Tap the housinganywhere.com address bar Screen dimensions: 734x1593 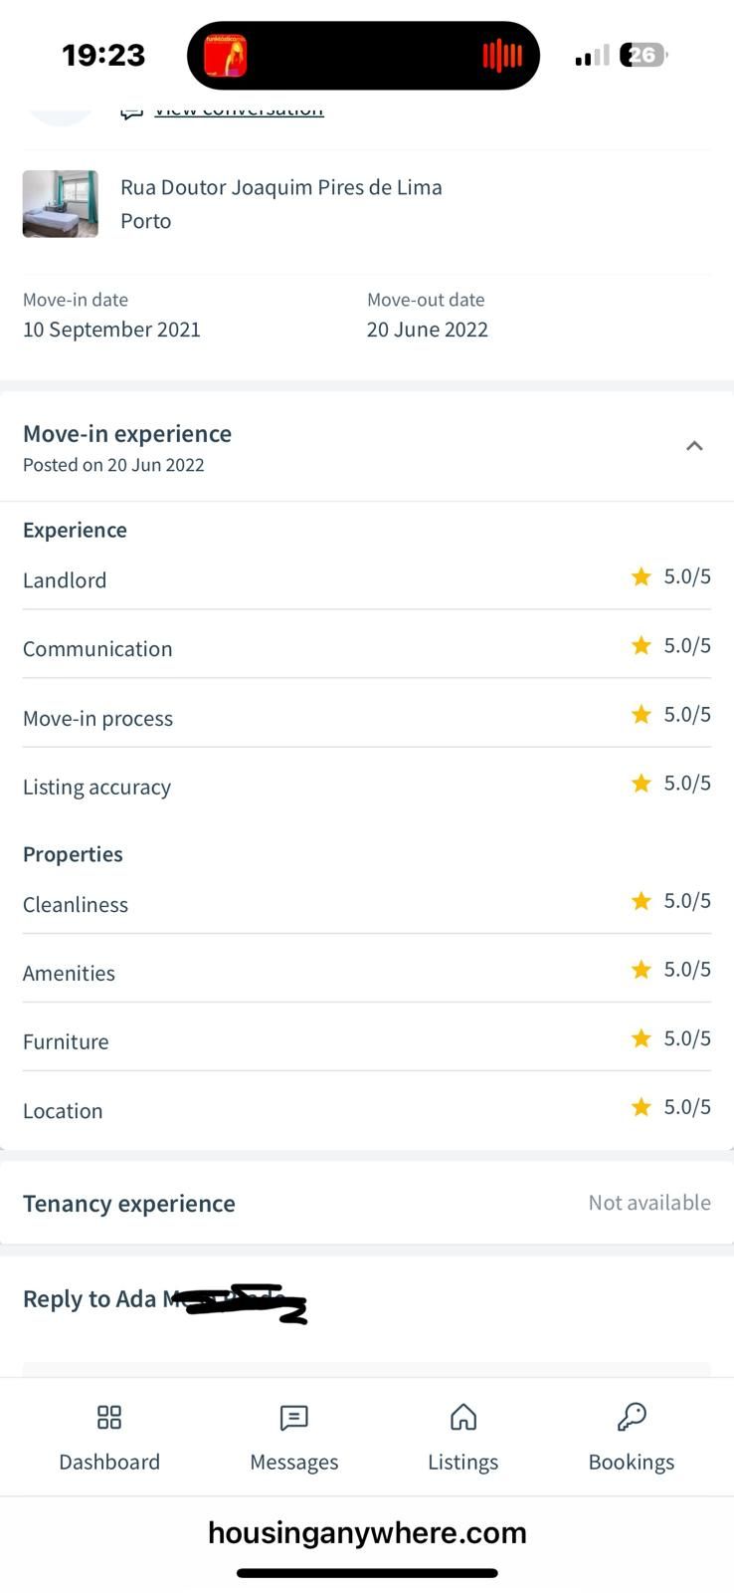point(367,1532)
